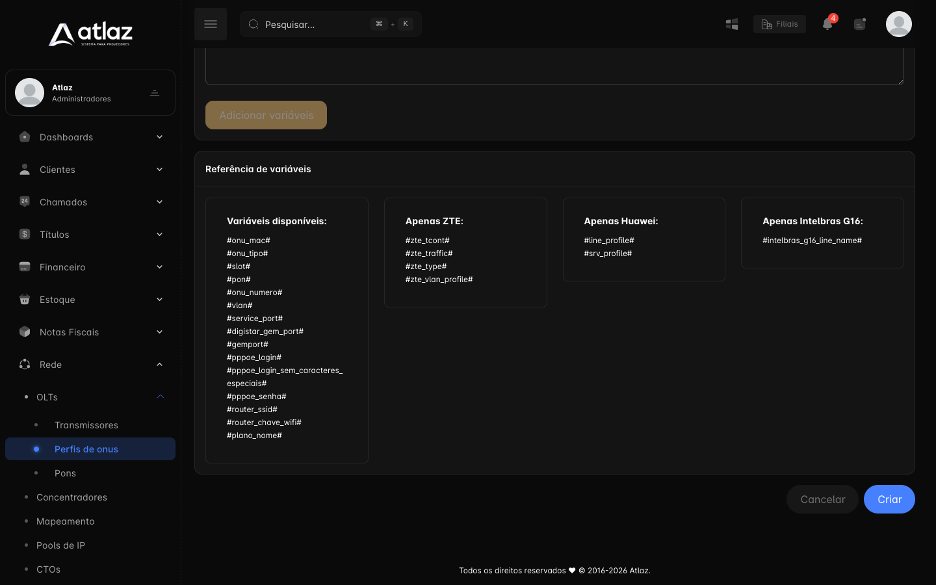Click the Rede network icon
The height and width of the screenshot is (585, 936).
25,364
